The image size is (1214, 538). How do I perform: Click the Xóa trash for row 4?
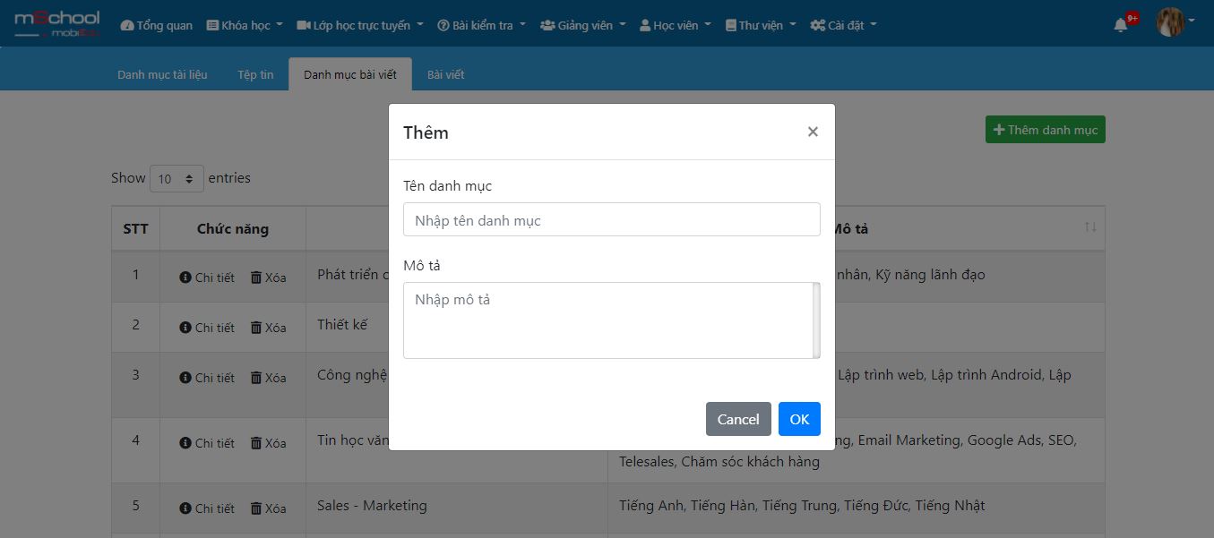click(x=269, y=443)
